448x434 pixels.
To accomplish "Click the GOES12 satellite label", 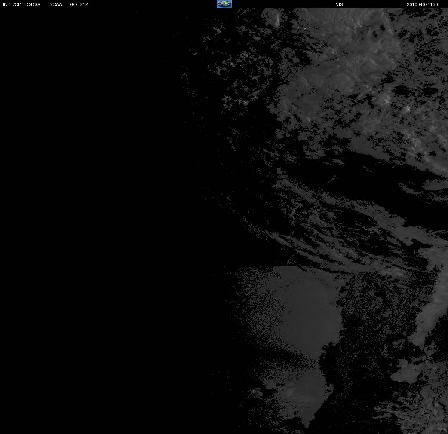I will [x=79, y=4].
